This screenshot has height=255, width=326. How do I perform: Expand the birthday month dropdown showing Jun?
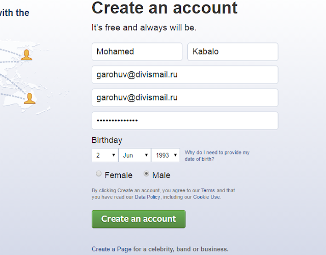[x=134, y=155]
